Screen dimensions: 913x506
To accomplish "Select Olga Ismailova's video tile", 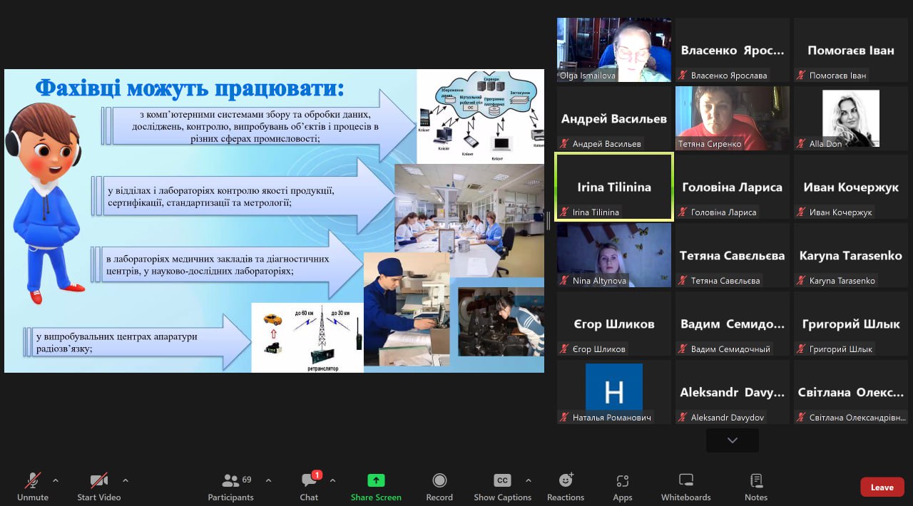I will tap(614, 50).
